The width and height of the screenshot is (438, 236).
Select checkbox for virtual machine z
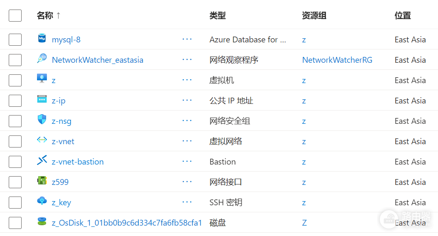tap(15, 81)
